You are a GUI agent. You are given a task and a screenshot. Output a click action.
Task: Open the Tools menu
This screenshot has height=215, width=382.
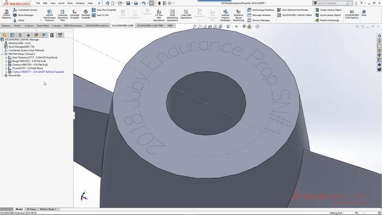[70, 3]
